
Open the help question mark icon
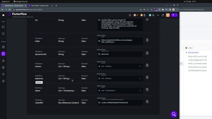click(130, 15)
